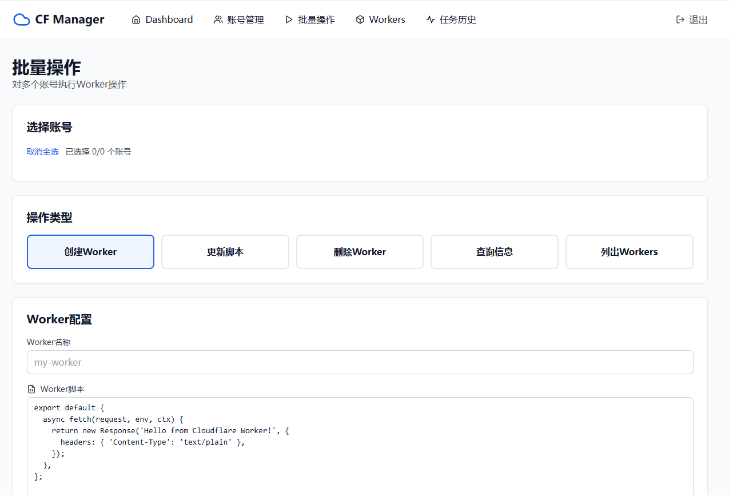This screenshot has width=729, height=495.
Task: Click the 批量操作 play icon
Action: point(289,19)
